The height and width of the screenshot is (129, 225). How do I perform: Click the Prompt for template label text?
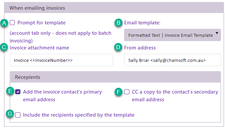(42, 23)
